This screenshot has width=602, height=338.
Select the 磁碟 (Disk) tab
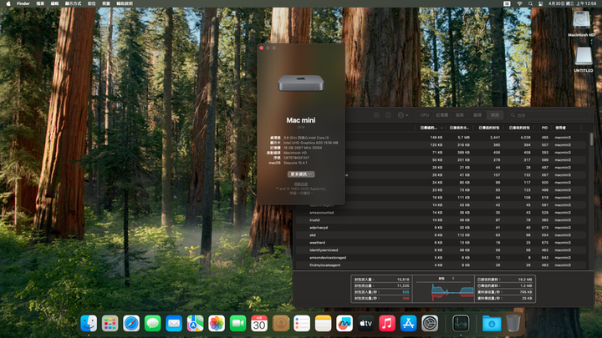coord(477,115)
